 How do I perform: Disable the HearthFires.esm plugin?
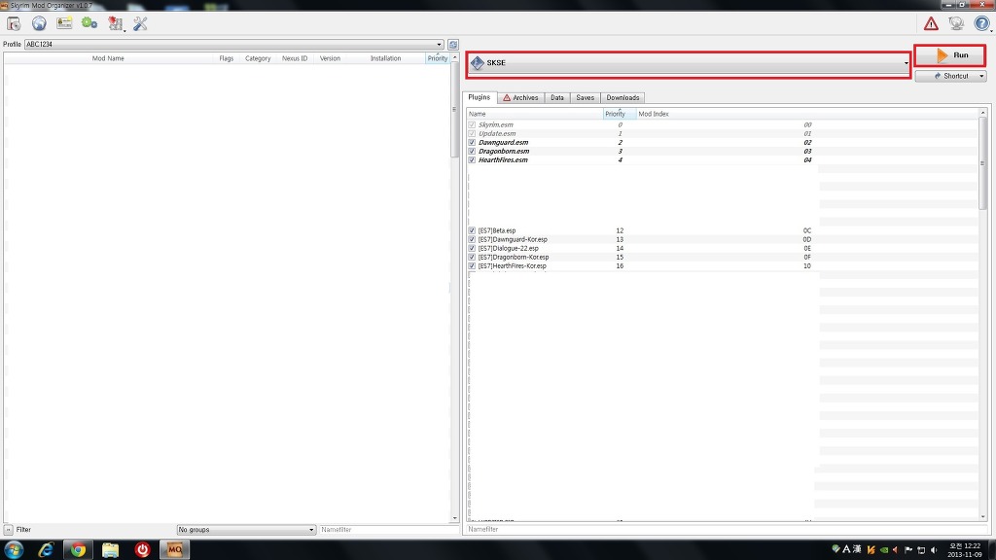coord(472,160)
